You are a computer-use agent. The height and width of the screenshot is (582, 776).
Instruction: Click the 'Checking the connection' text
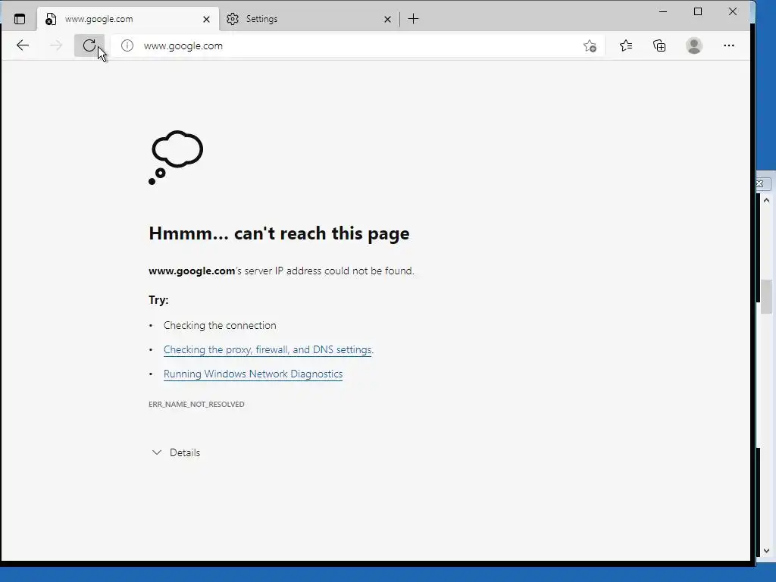(x=220, y=325)
